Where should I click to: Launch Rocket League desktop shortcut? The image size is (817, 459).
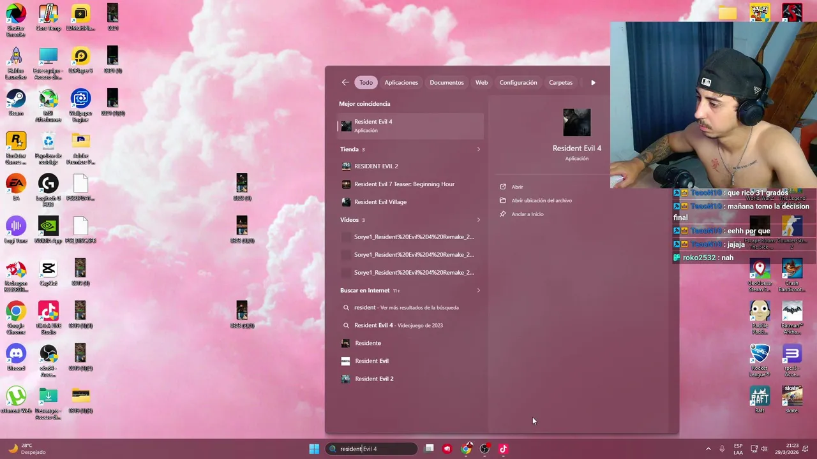[760, 361]
